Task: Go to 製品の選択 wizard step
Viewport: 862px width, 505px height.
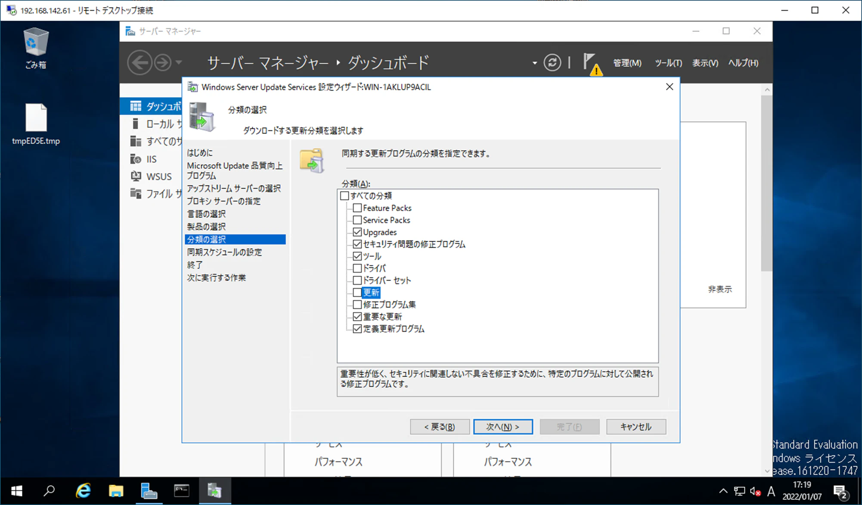Action: click(206, 226)
